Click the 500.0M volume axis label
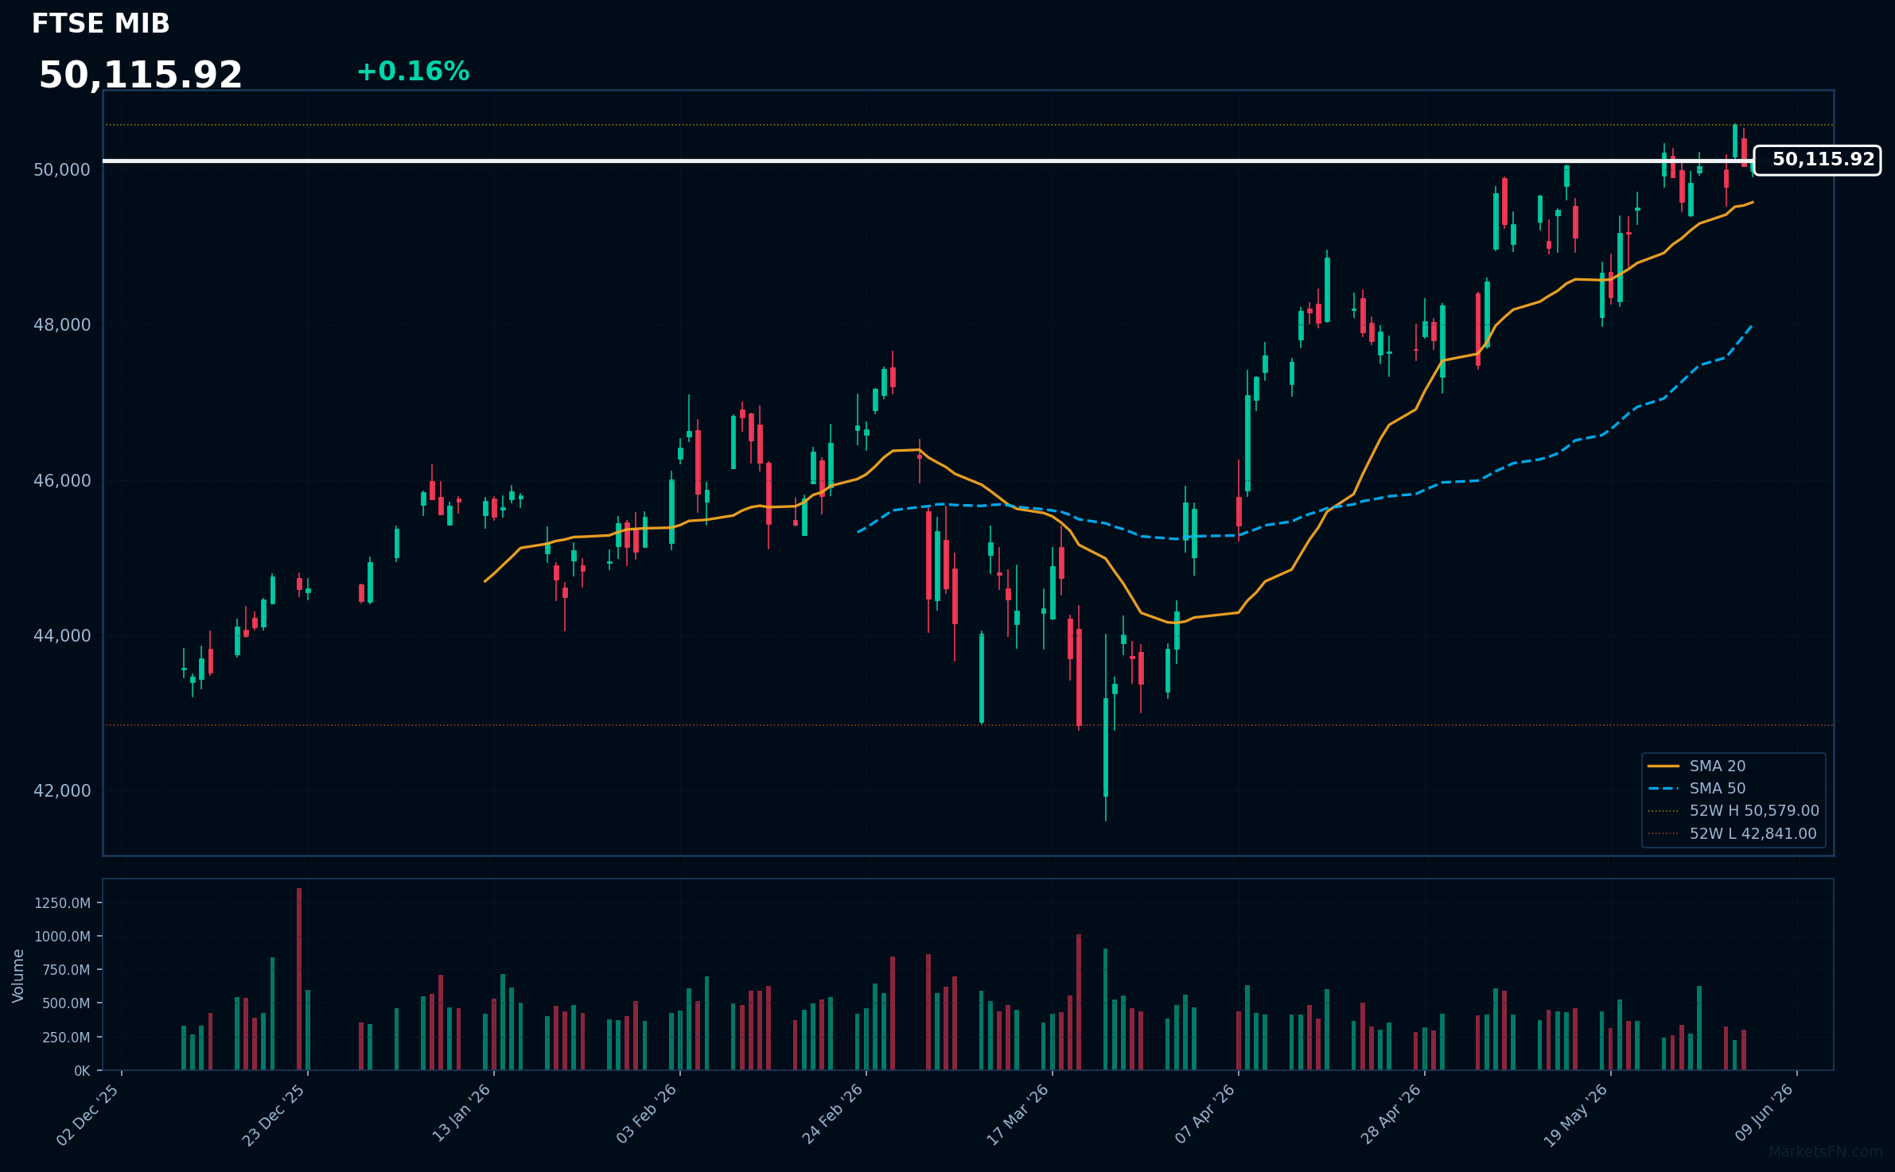The width and height of the screenshot is (1895, 1172). click(x=66, y=1004)
